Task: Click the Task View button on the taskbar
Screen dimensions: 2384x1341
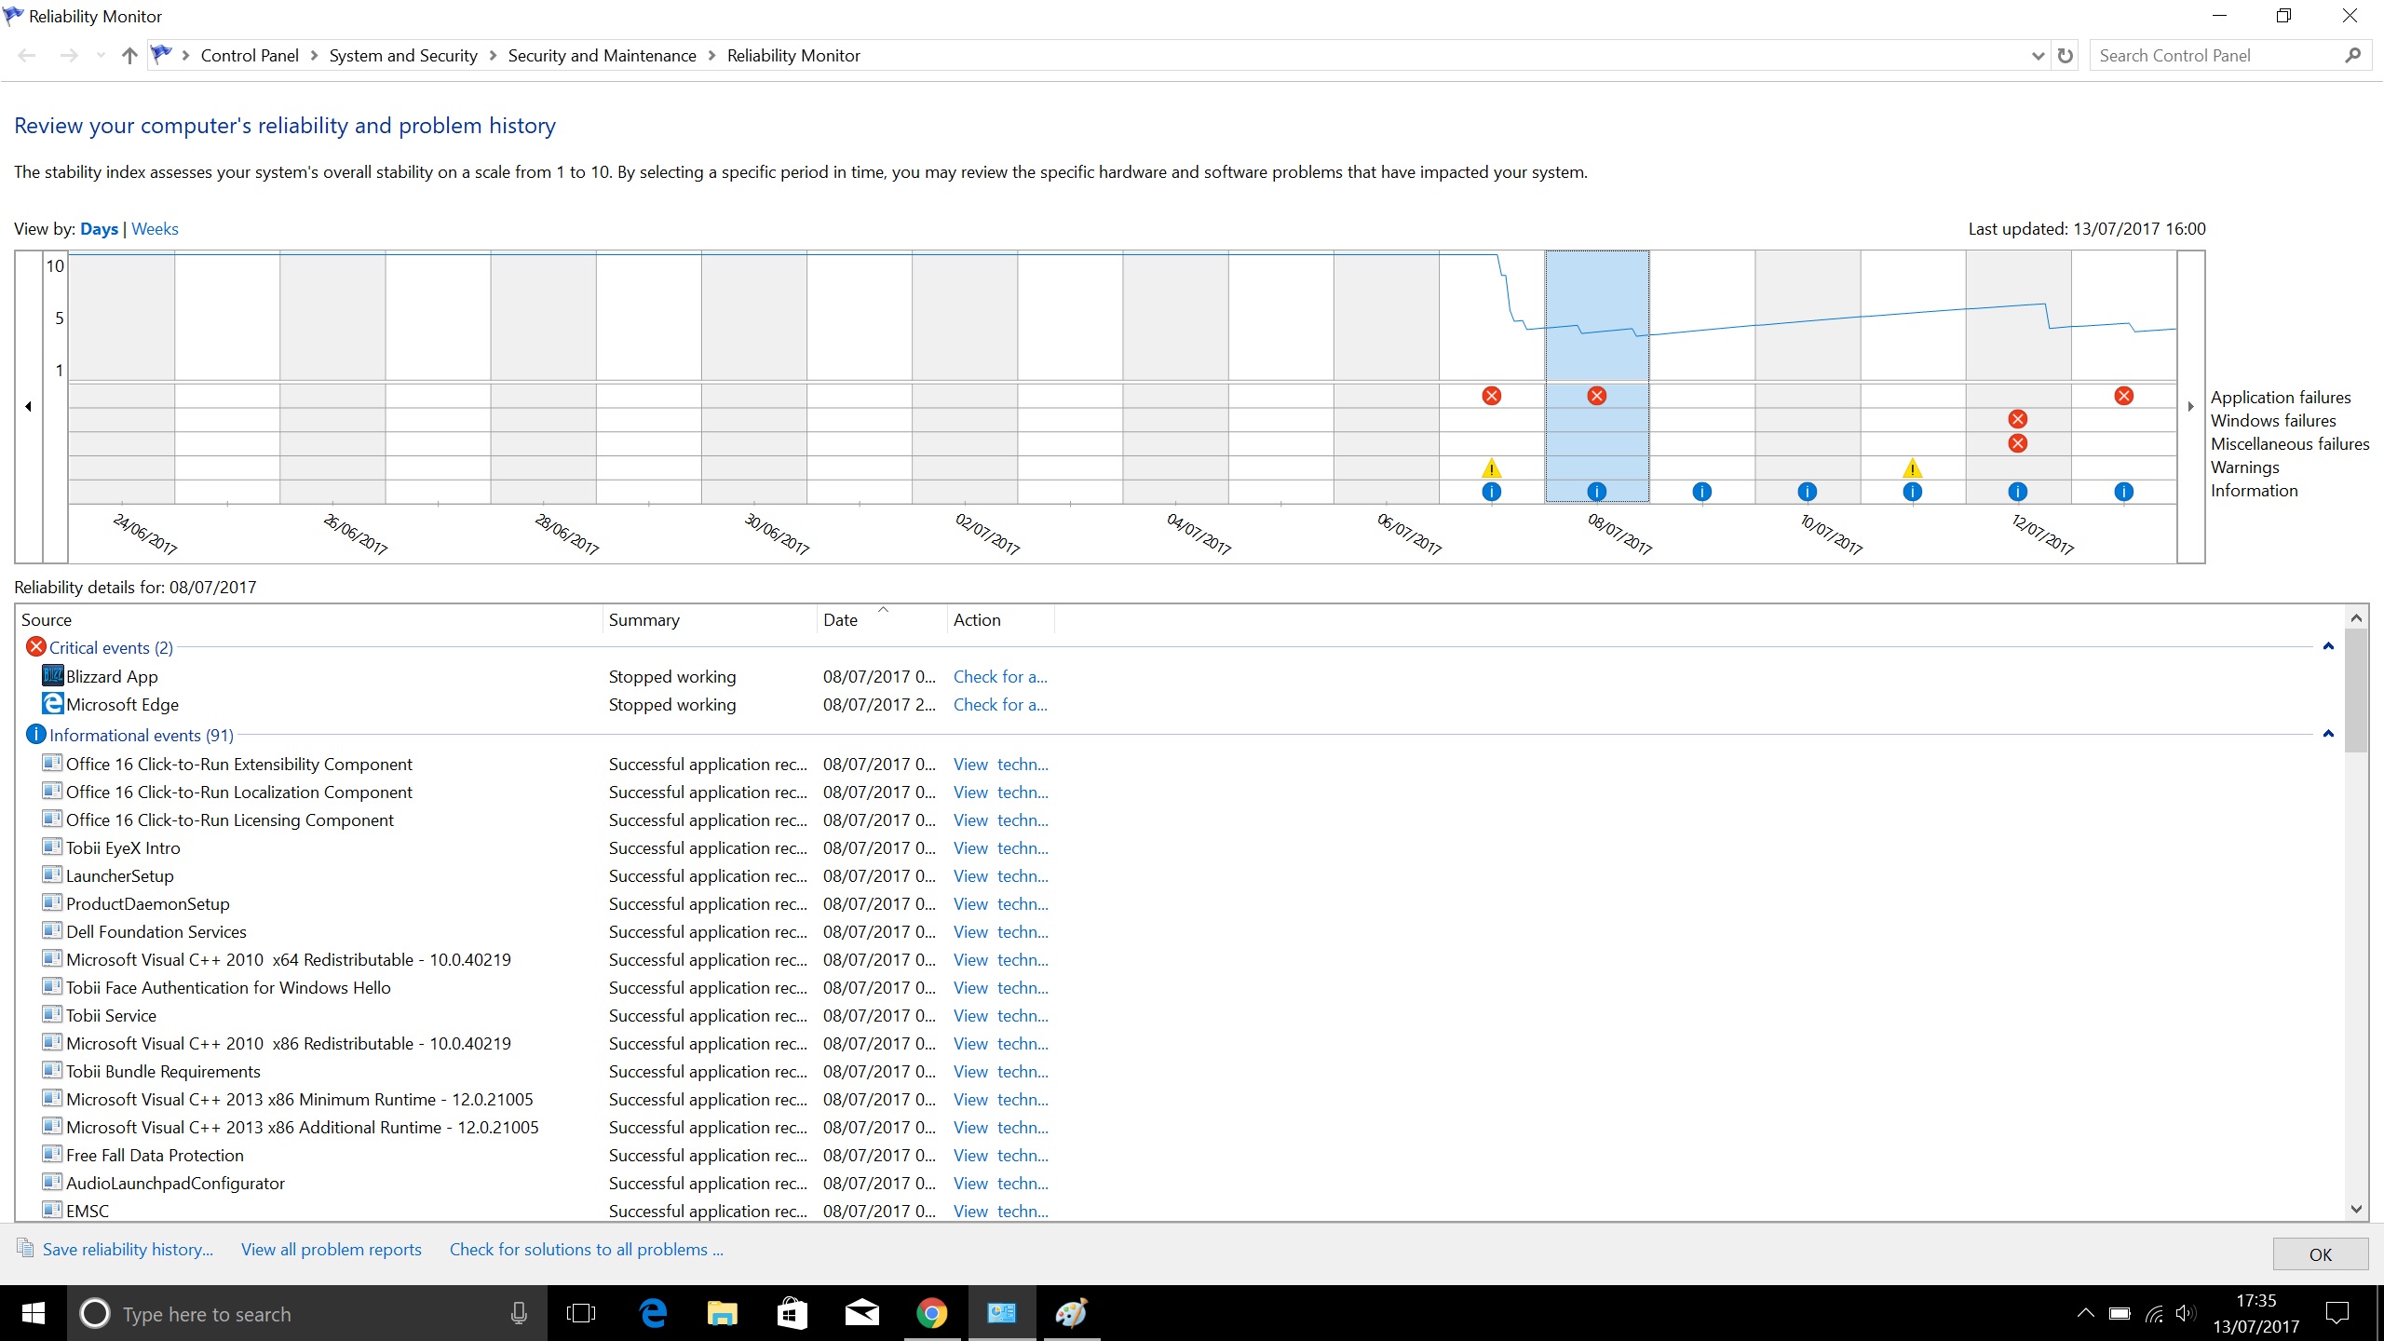Action: (581, 1313)
